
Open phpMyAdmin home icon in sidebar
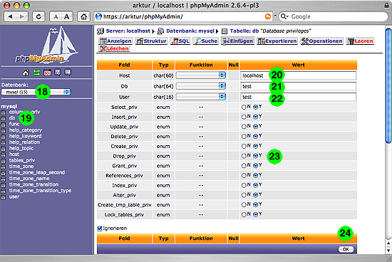point(26,73)
